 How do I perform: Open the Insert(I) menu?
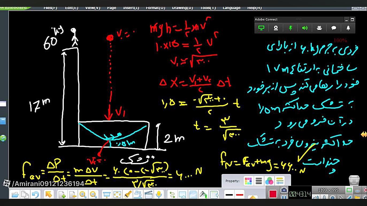pos(131,8)
